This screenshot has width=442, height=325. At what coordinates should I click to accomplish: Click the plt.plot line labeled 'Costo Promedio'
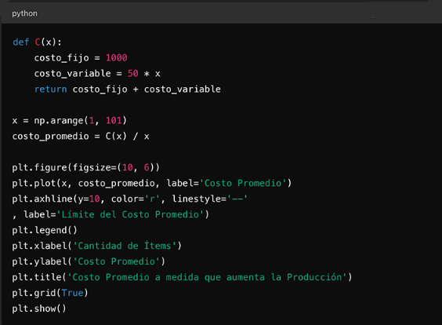[152, 183]
